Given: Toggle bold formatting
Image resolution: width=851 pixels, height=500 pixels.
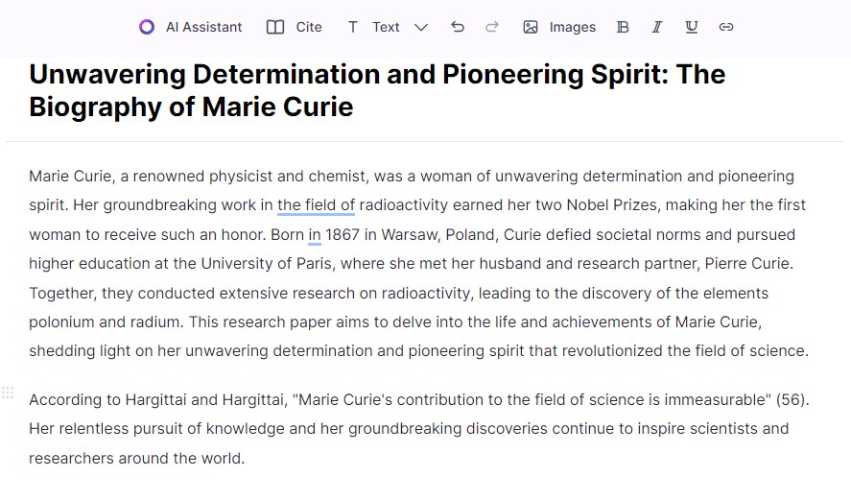Looking at the screenshot, I should (623, 27).
